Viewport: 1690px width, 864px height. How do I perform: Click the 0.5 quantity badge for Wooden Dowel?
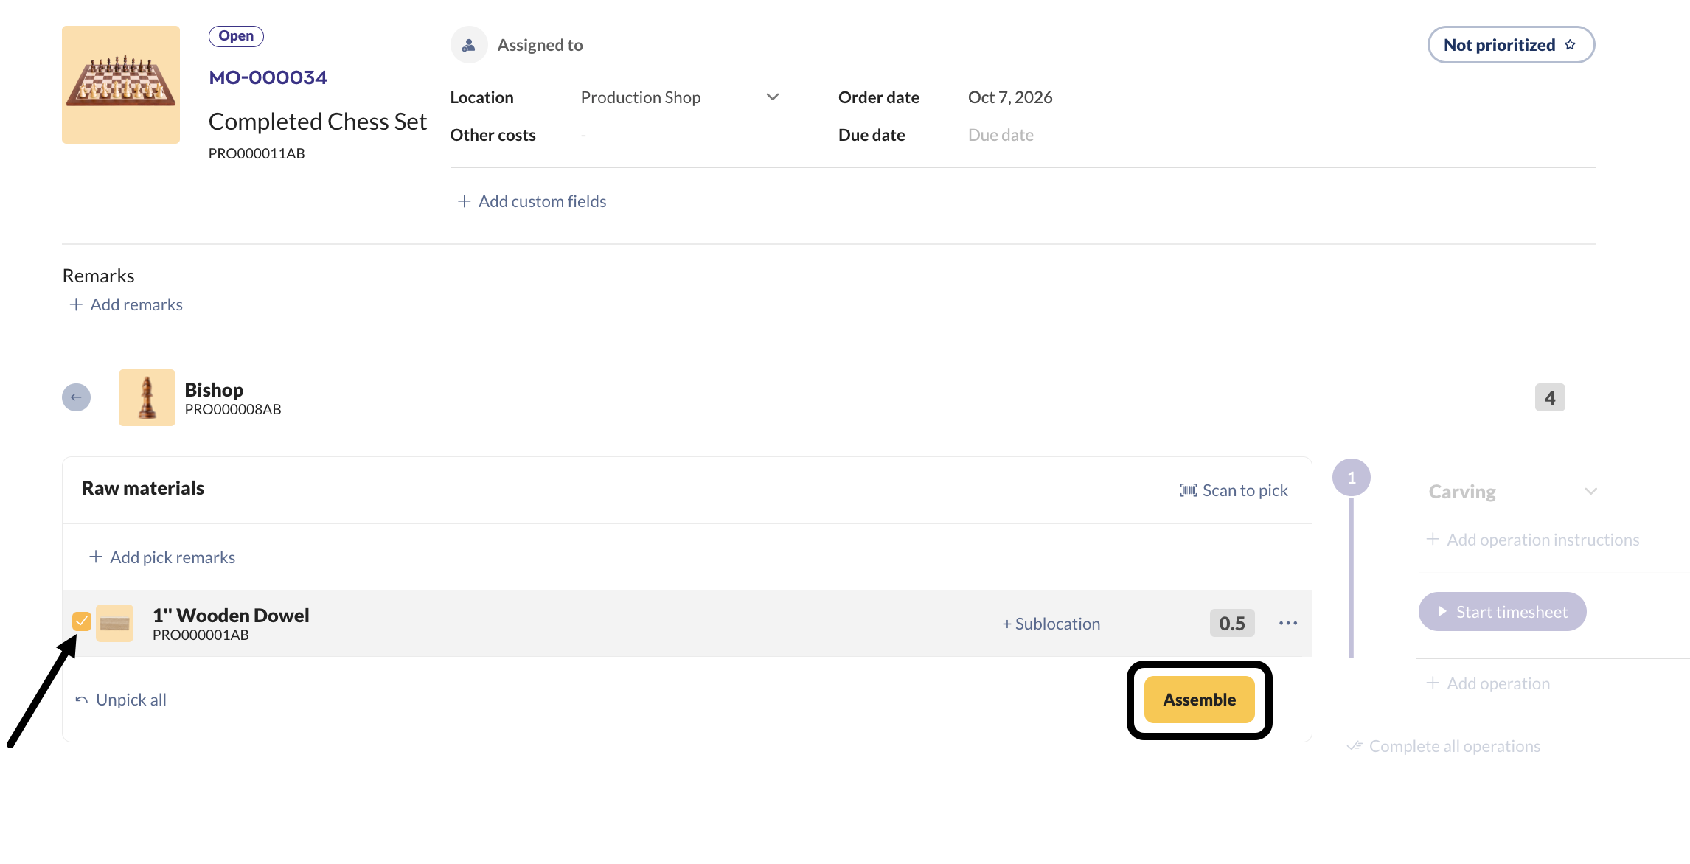tap(1232, 623)
